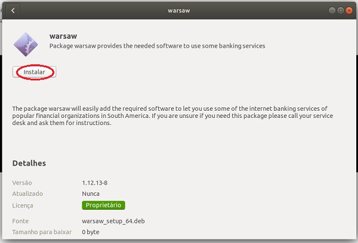Click the long description paragraph about South America

coord(172,116)
